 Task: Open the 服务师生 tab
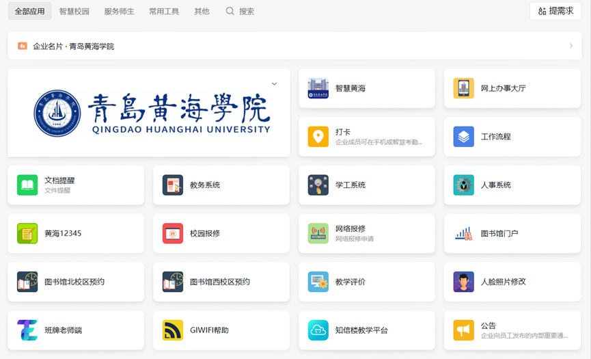coord(119,12)
